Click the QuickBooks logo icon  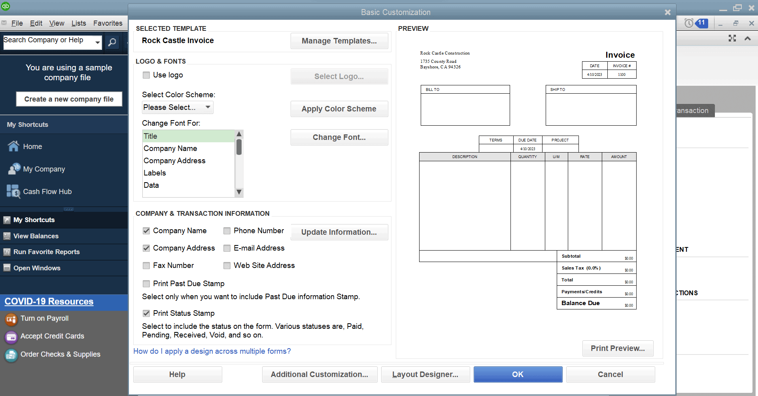coord(6,6)
